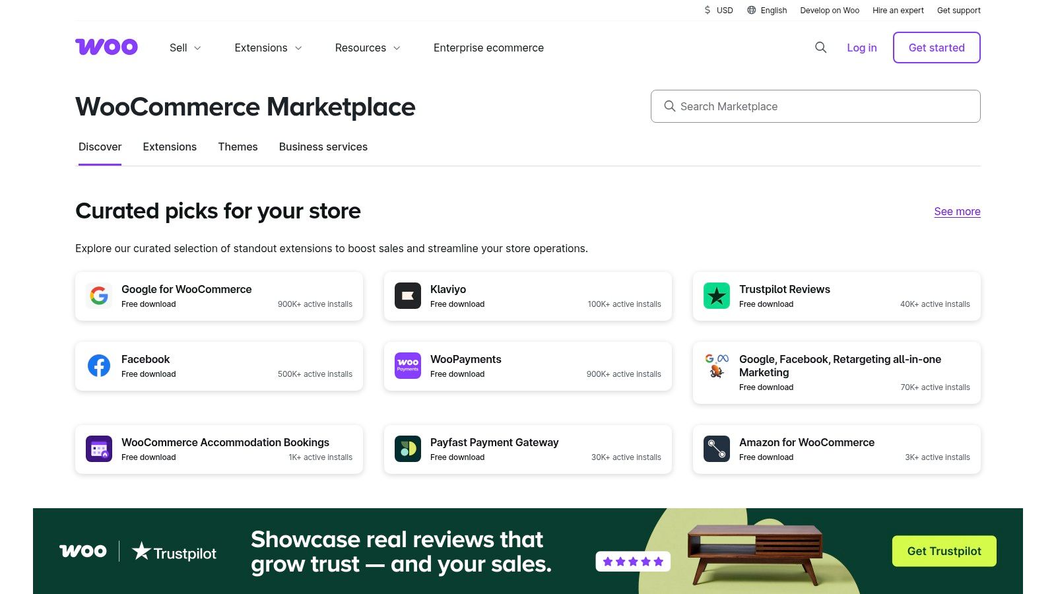Click the Get started button
The height and width of the screenshot is (594, 1056).
coord(936,48)
